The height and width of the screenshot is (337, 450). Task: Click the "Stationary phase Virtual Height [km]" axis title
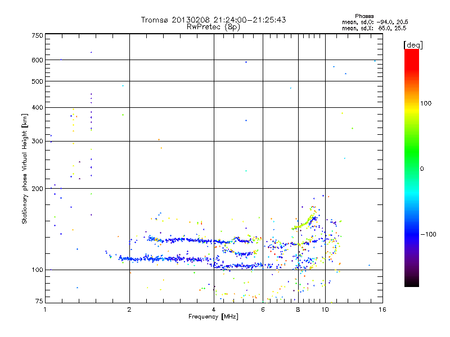click(x=25, y=168)
